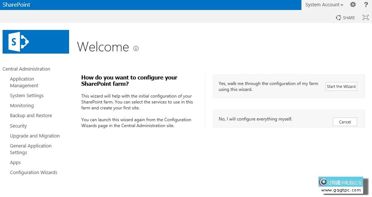Click the SharePoint brand text
Screen dimensions: 372x197
(16, 5)
